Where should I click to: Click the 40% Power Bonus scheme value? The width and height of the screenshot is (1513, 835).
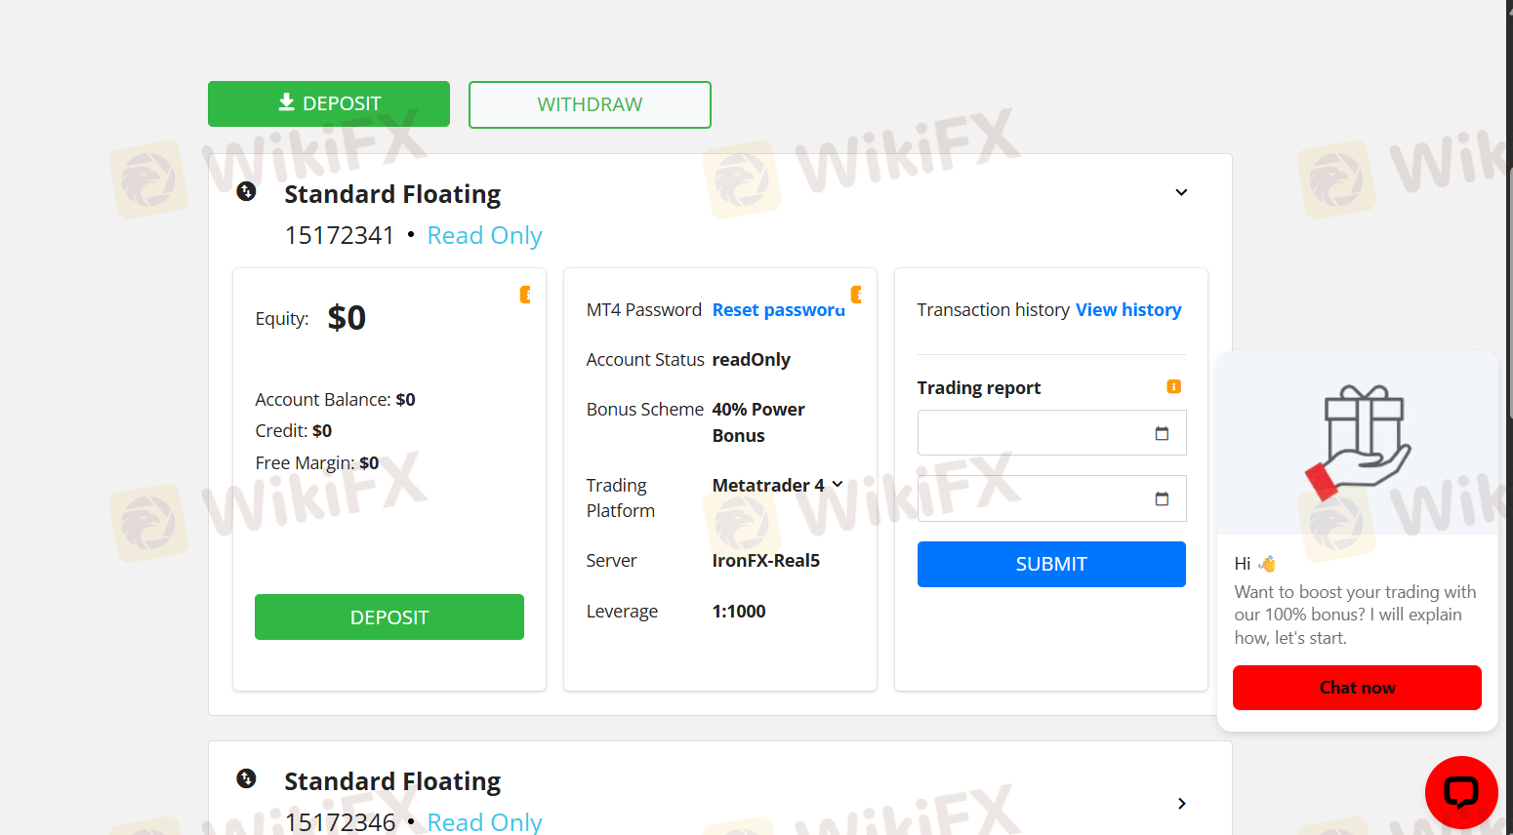(758, 422)
